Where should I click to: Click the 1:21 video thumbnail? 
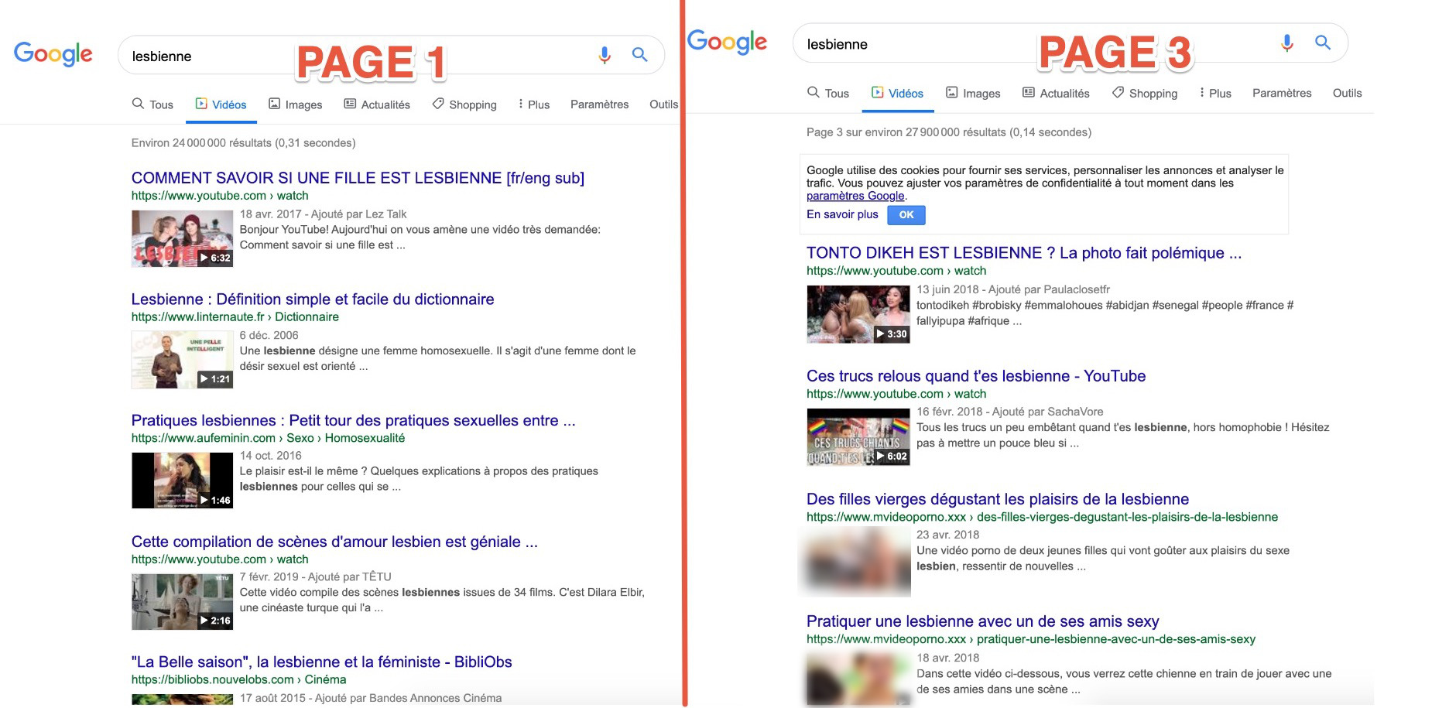pyautogui.click(x=182, y=360)
